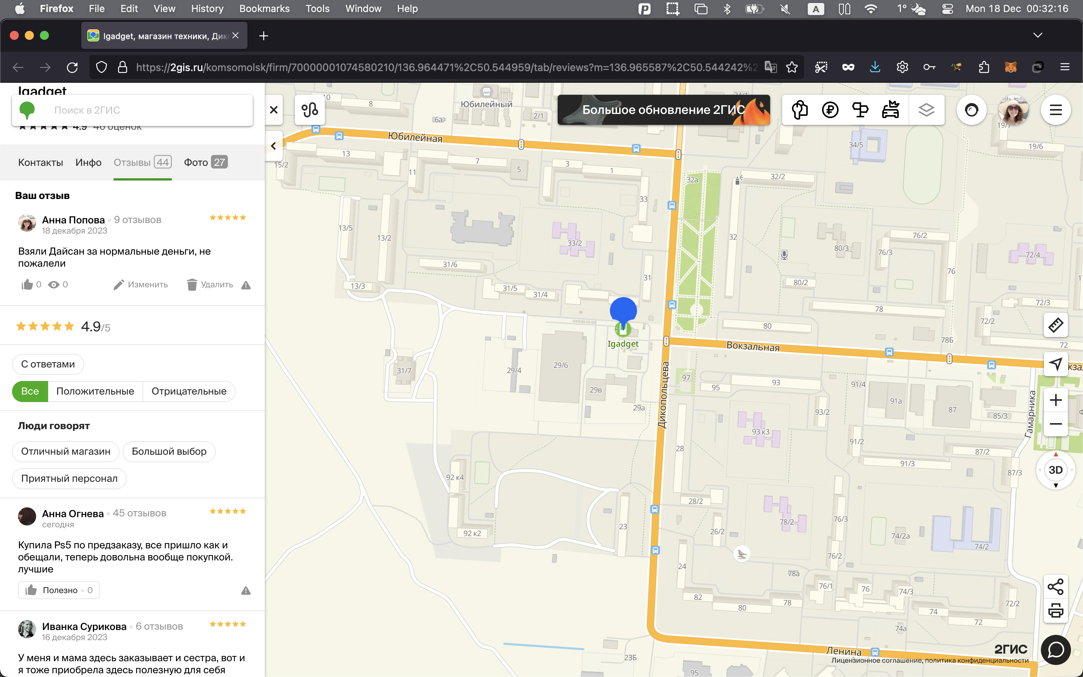The height and width of the screenshot is (677, 1083).
Task: Translate the page icon in address bar
Action: point(771,67)
